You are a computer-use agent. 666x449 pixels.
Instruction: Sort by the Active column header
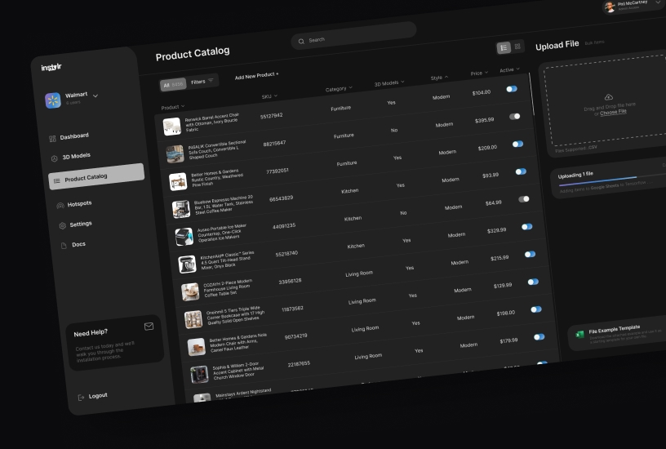(x=509, y=69)
